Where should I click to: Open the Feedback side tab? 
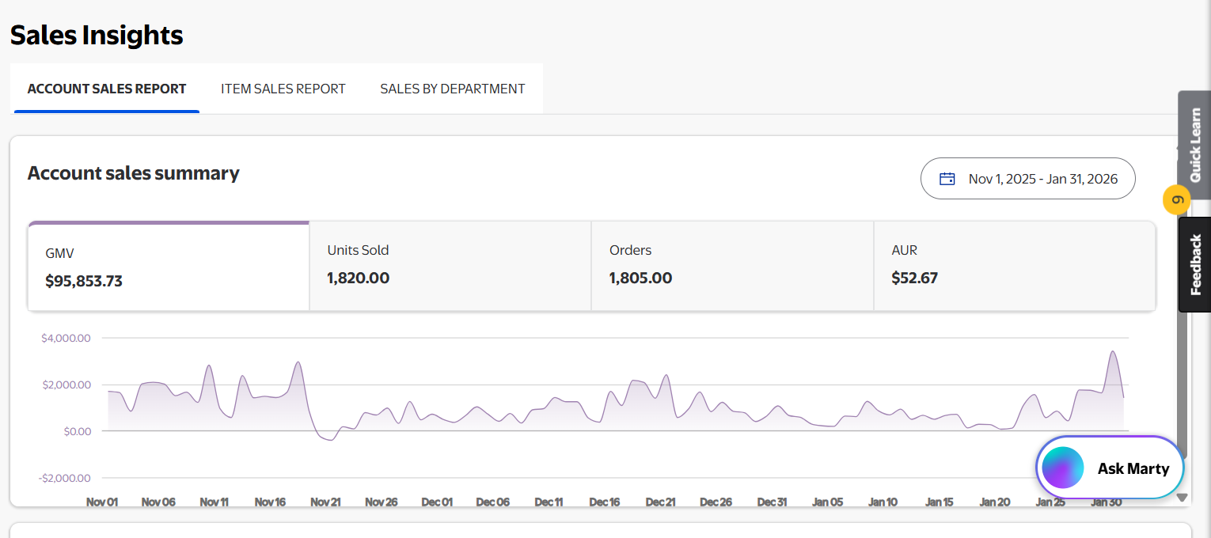pos(1194,265)
